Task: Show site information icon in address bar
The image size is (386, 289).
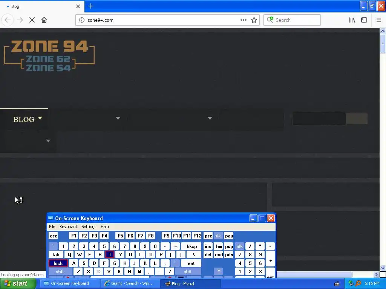Action: pyautogui.click(x=81, y=20)
